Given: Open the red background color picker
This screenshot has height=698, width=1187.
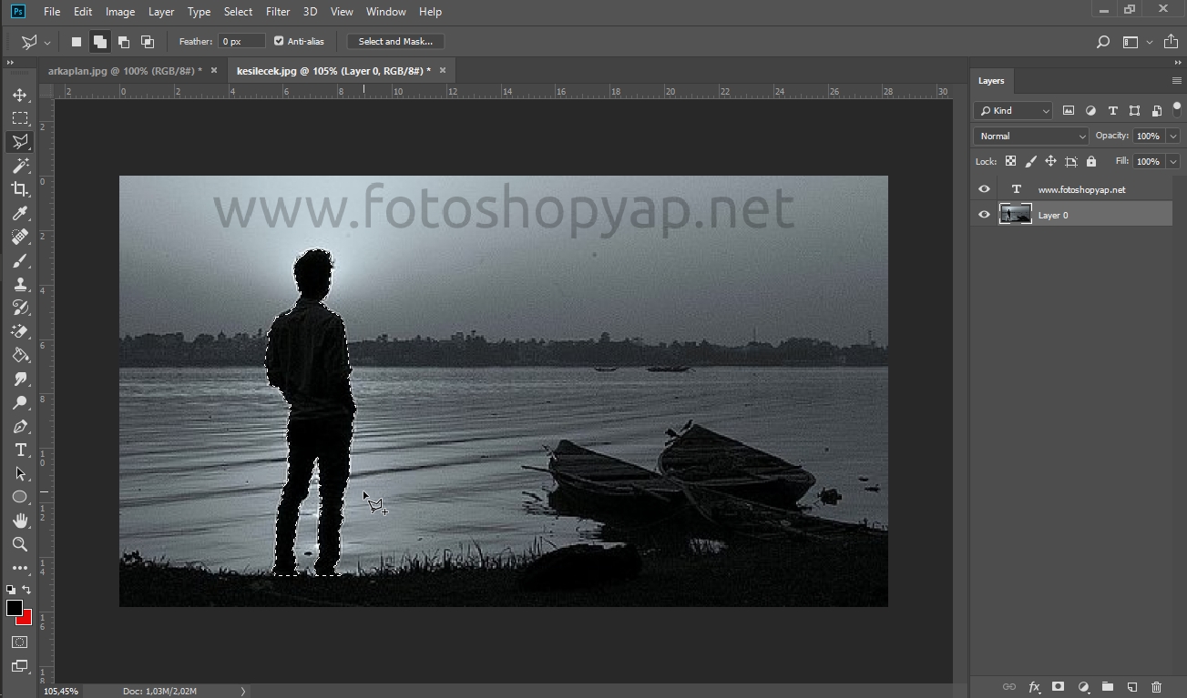Looking at the screenshot, I should click(x=26, y=619).
